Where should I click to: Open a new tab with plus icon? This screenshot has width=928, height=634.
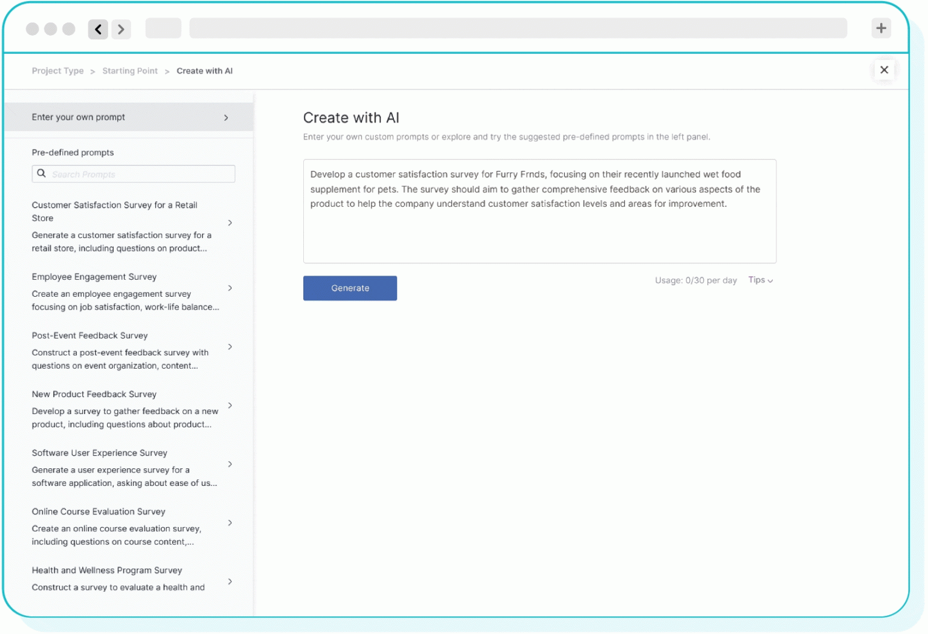pyautogui.click(x=881, y=28)
